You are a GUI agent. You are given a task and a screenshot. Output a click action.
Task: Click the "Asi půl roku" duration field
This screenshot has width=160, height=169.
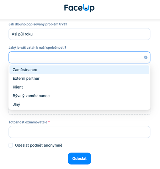79,34
